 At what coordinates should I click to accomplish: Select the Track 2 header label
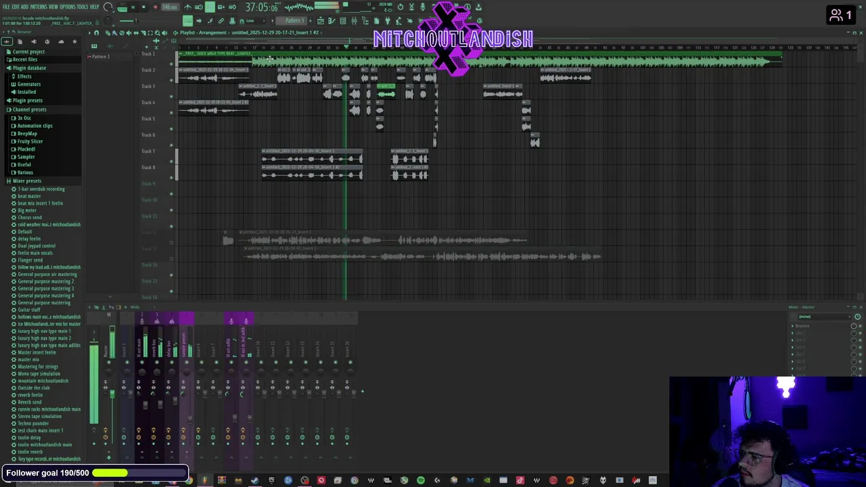148,70
